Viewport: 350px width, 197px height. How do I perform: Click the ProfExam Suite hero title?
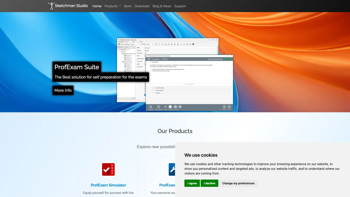pyautogui.click(x=77, y=67)
